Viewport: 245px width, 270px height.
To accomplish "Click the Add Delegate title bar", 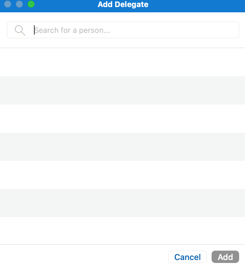I will [122, 4].
